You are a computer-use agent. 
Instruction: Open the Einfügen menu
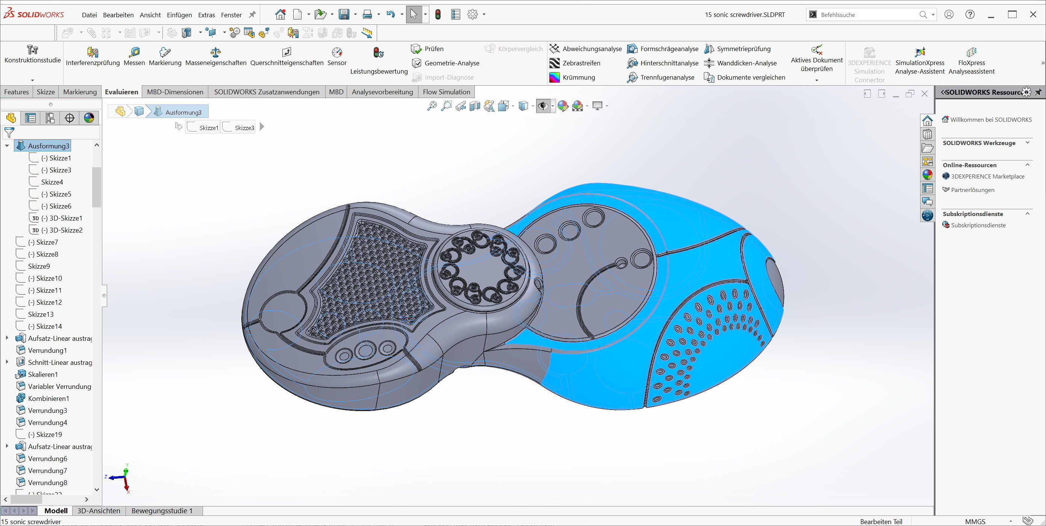click(x=179, y=15)
